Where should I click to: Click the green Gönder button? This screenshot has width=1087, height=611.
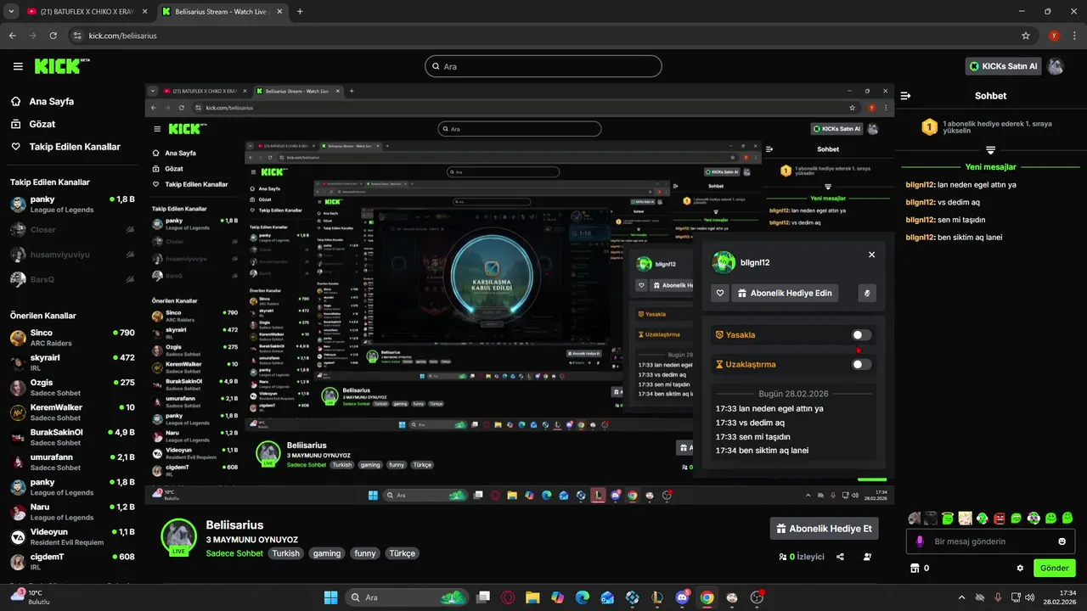pos(1054,568)
